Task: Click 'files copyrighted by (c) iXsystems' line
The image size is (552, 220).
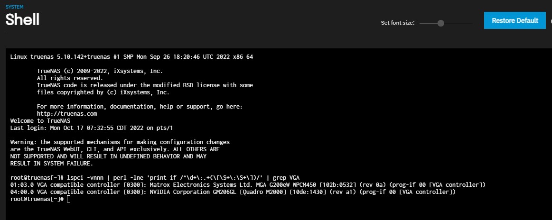Action: [103, 92]
